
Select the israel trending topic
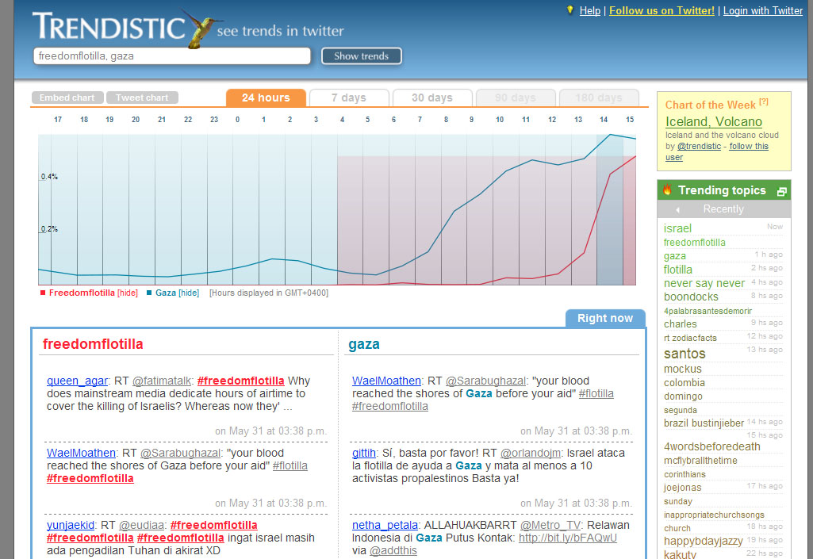677,228
